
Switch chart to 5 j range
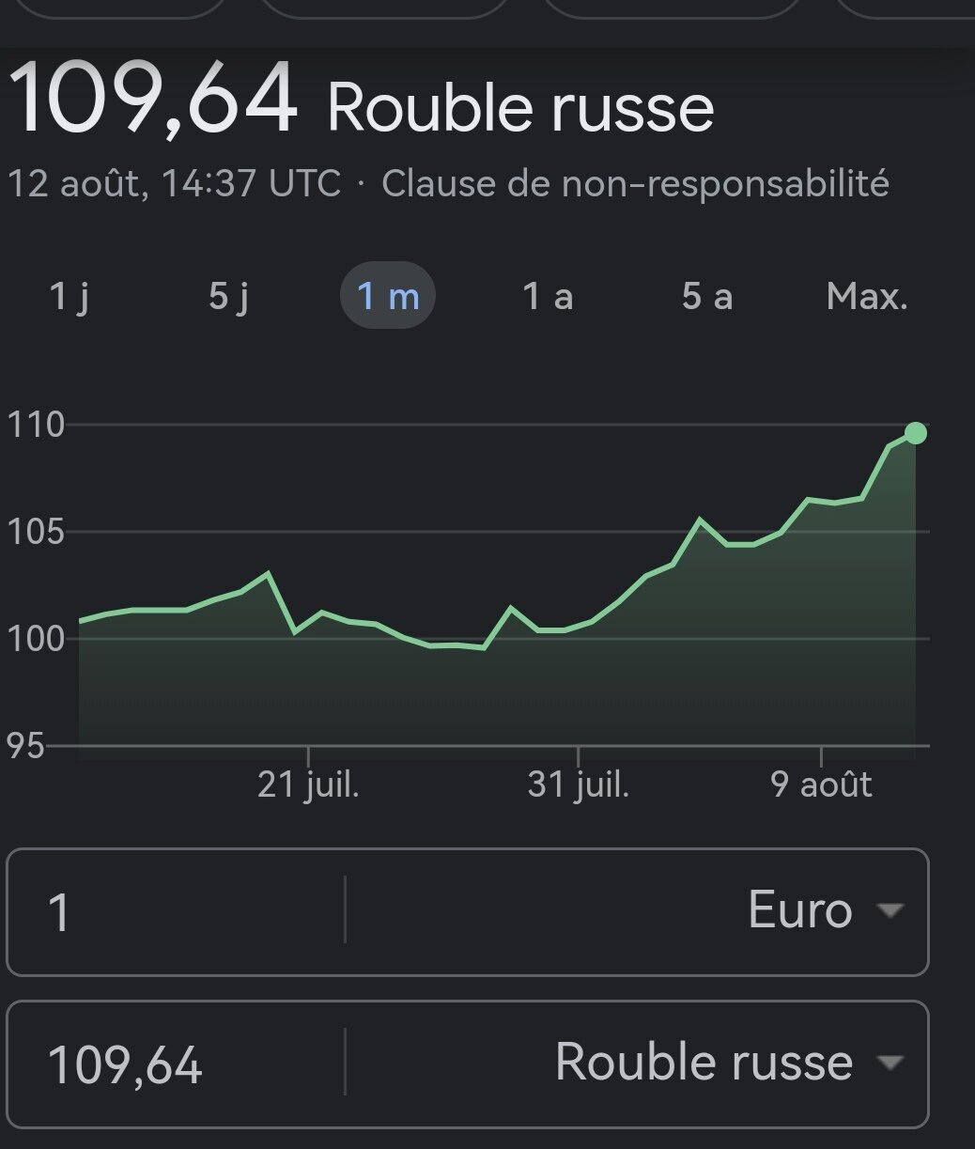(x=228, y=297)
